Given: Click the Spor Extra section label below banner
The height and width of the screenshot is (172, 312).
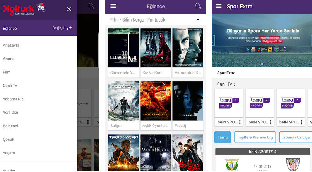Looking at the screenshot, I should [x=226, y=73].
